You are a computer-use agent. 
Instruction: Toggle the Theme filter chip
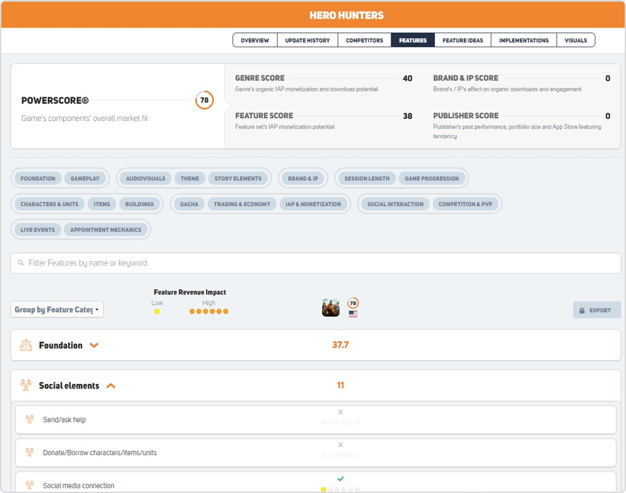[x=190, y=178]
